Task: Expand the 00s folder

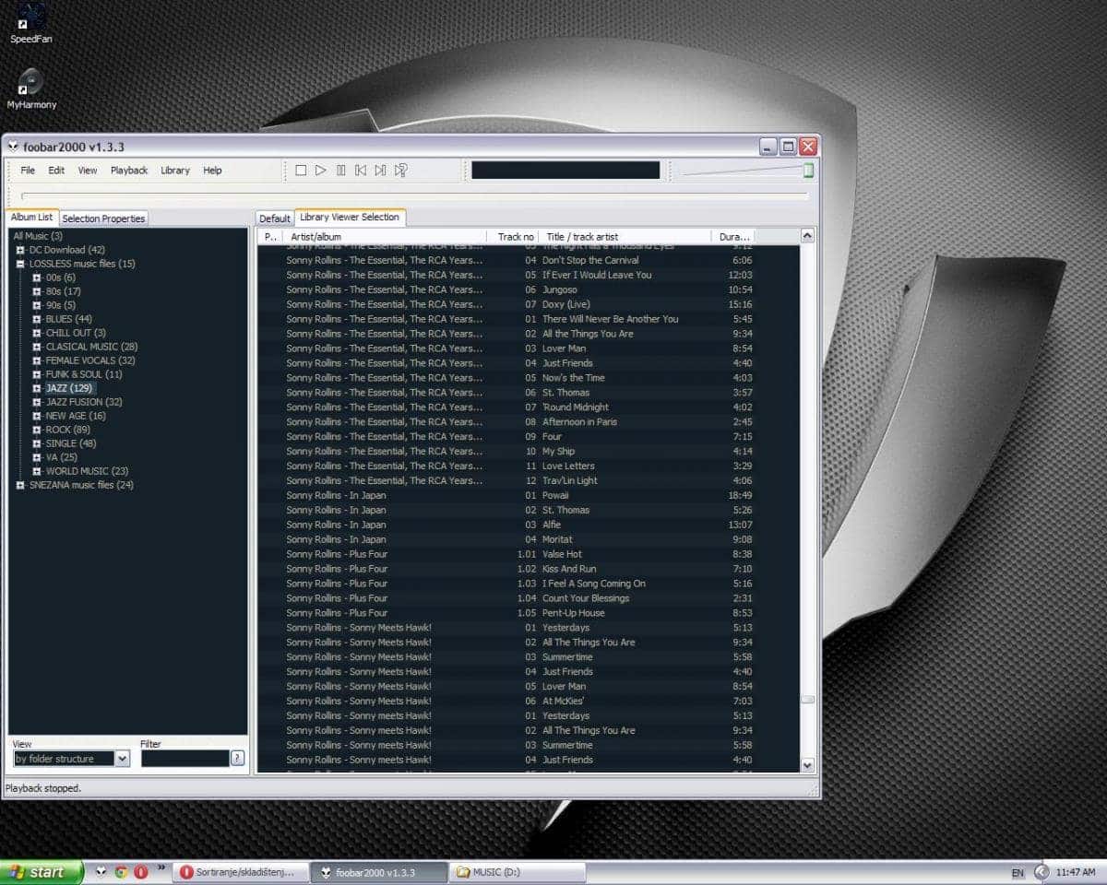Action: 37,277
